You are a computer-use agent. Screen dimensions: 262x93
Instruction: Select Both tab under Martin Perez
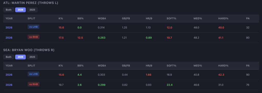pyautogui.click(x=9, y=10)
